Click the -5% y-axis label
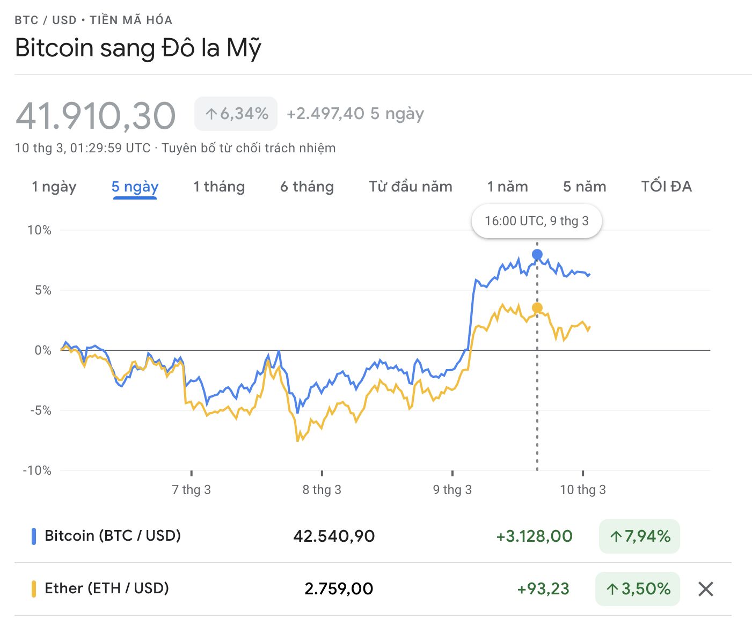This screenshot has height=626, width=752. [41, 410]
